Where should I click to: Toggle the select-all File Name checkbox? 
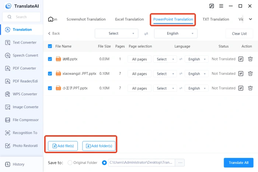coord(50,46)
